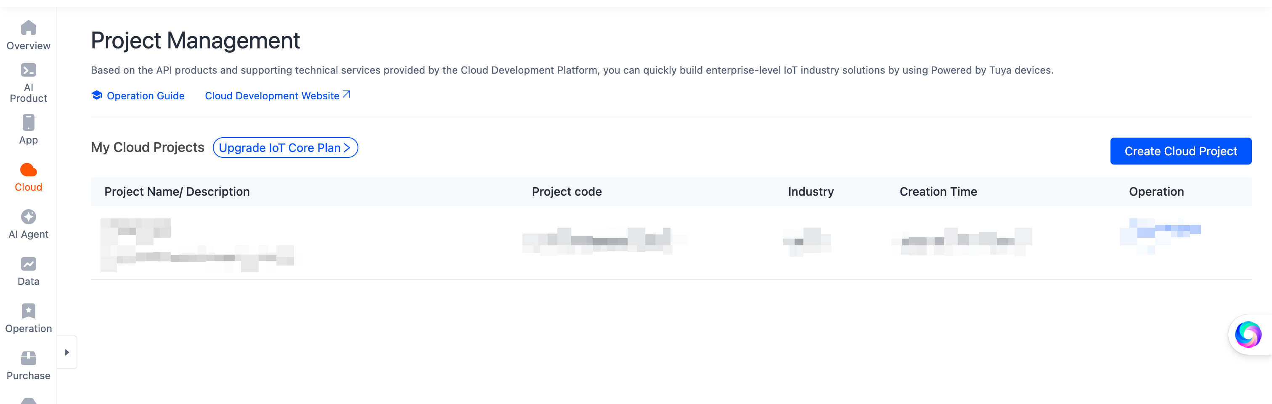Click the Operation column header
Viewport: 1272px width, 404px height.
1156,191
